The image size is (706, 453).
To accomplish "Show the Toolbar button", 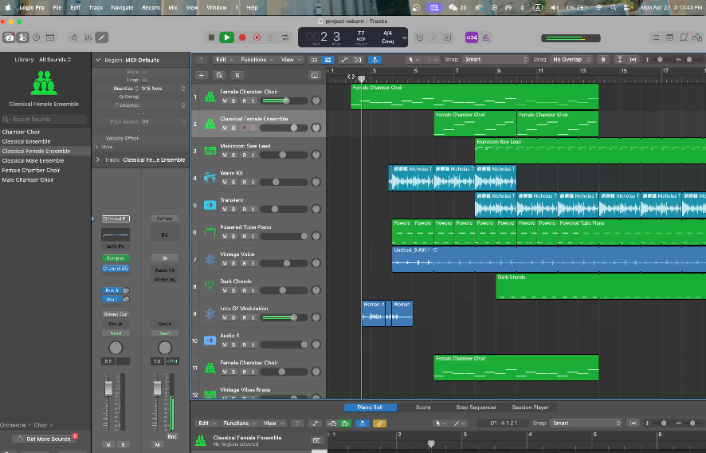I will coord(50,37).
